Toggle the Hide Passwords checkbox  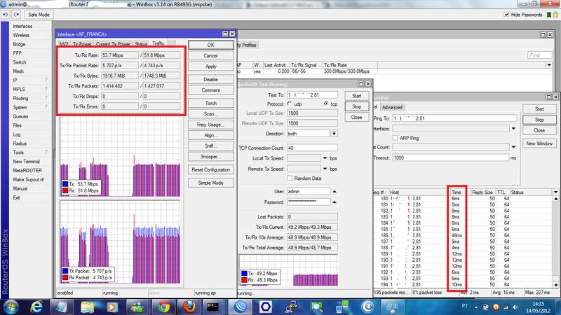(507, 14)
